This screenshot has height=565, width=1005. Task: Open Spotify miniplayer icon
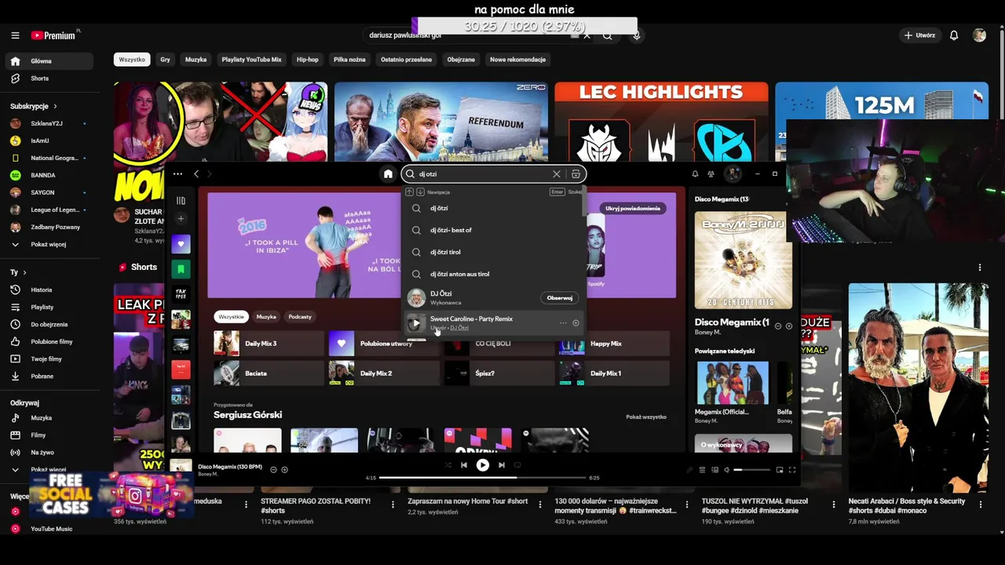(780, 469)
